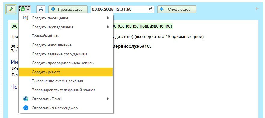The image size is (265, 118).
Task: Click the printer icon
Action: (x=41, y=9)
